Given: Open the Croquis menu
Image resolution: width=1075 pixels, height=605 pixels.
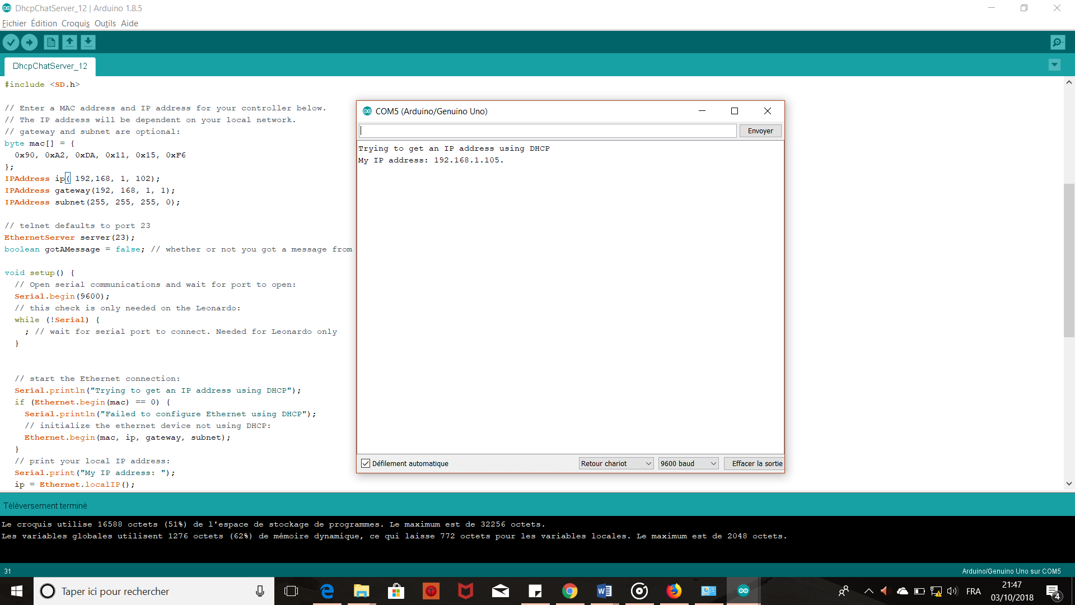Looking at the screenshot, I should pyautogui.click(x=75, y=23).
